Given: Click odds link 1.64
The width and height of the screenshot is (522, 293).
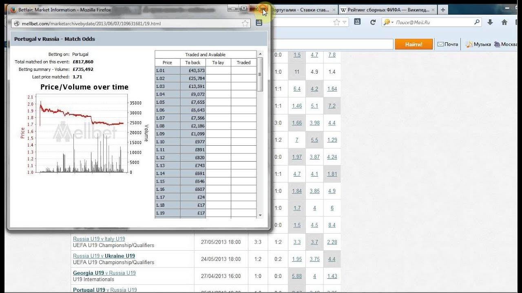Looking at the screenshot, I should coord(332,89).
